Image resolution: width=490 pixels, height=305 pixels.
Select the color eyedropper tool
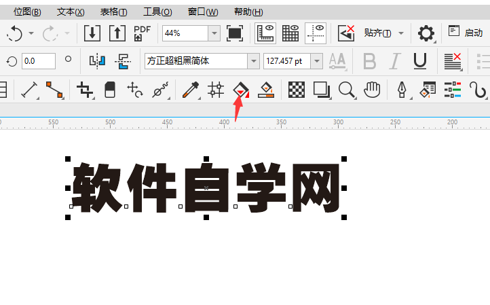[190, 90]
